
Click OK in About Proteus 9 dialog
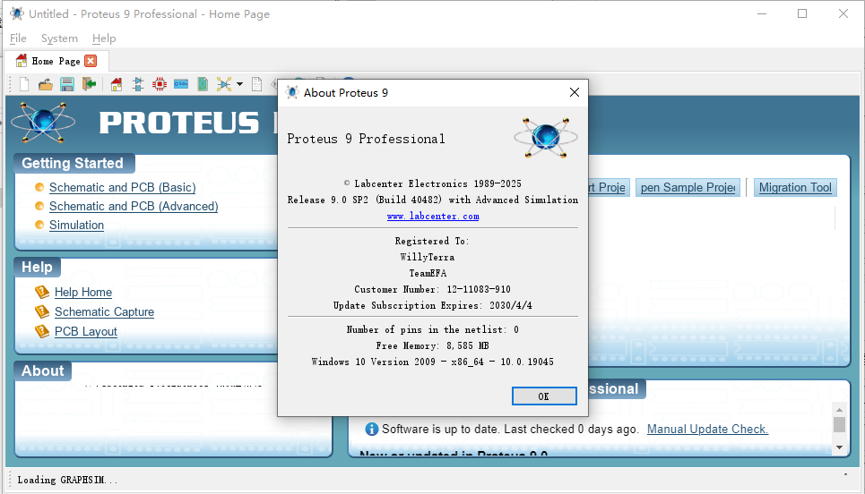point(544,396)
